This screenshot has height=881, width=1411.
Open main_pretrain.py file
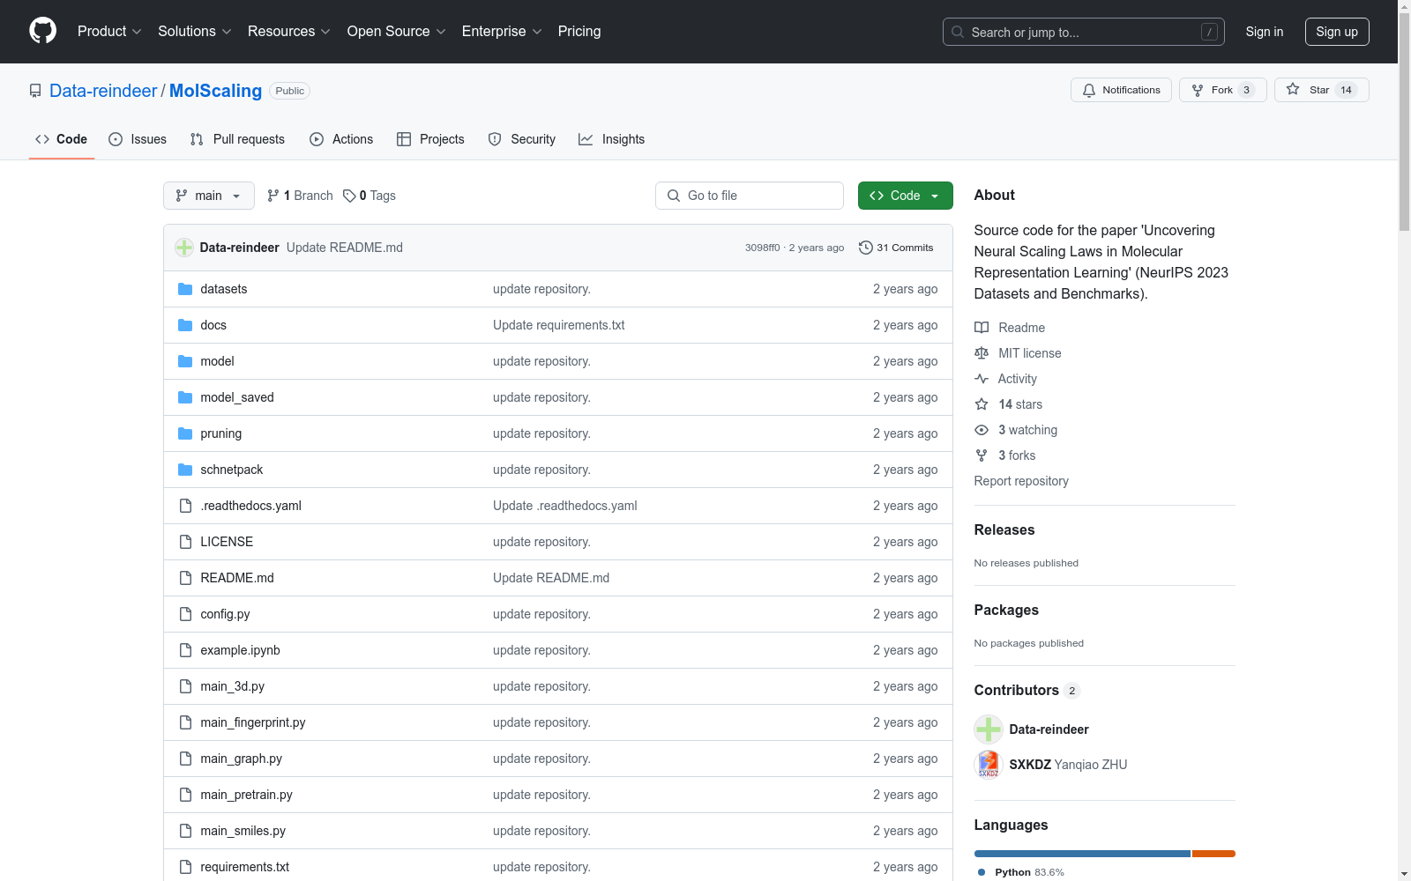click(246, 795)
